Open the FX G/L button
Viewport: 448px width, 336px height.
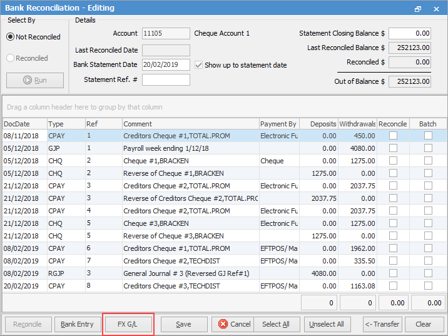[x=128, y=324]
